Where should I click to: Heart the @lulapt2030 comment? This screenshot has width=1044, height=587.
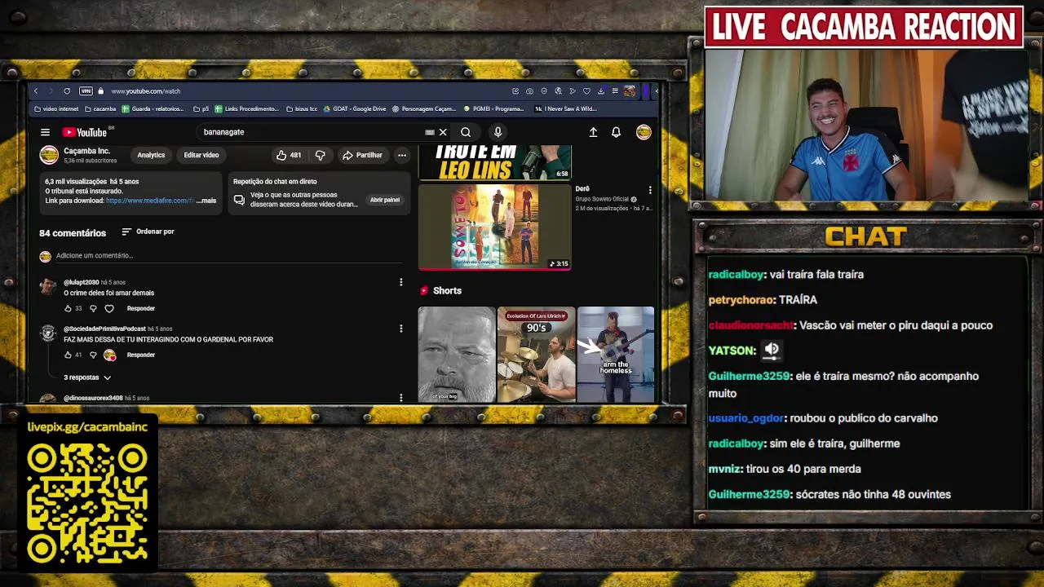109,309
